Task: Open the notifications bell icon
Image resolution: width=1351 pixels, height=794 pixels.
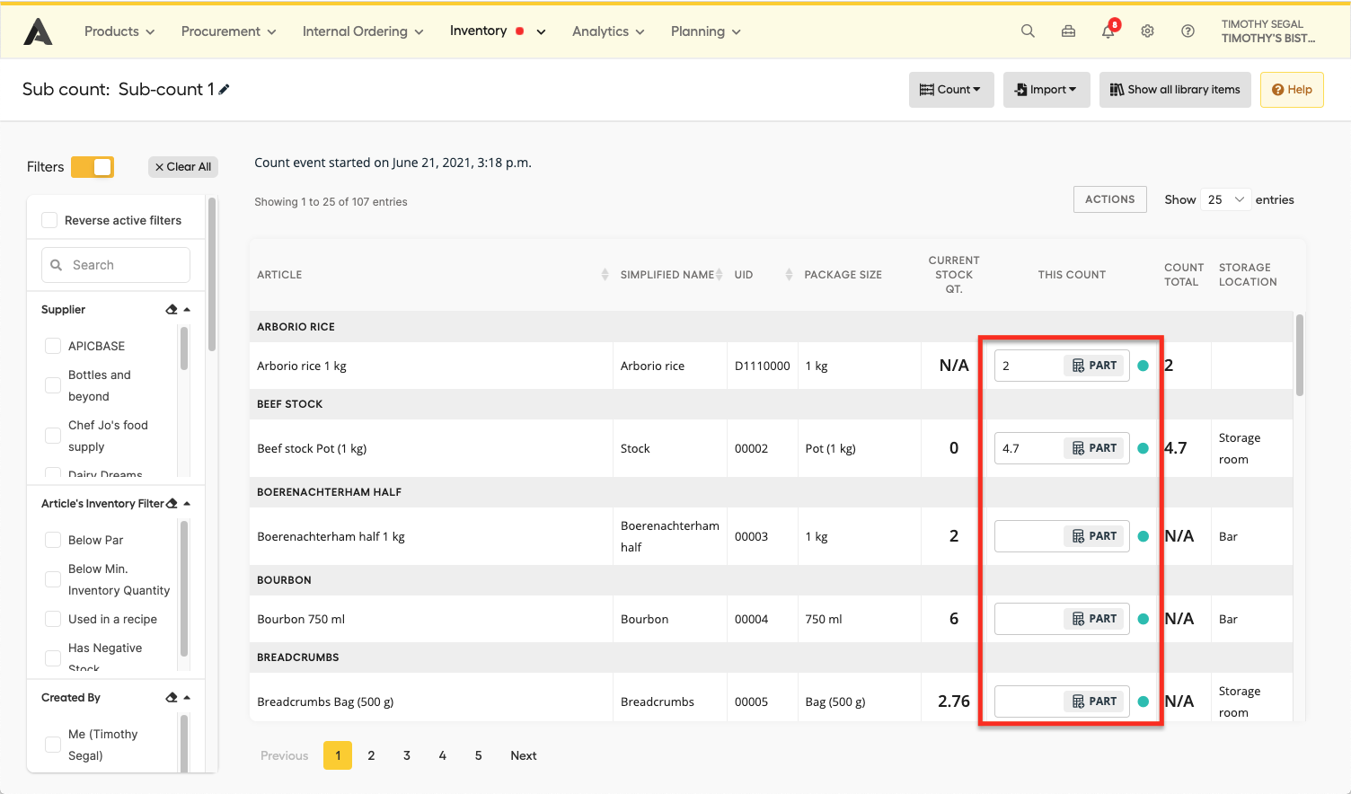Action: (x=1108, y=31)
